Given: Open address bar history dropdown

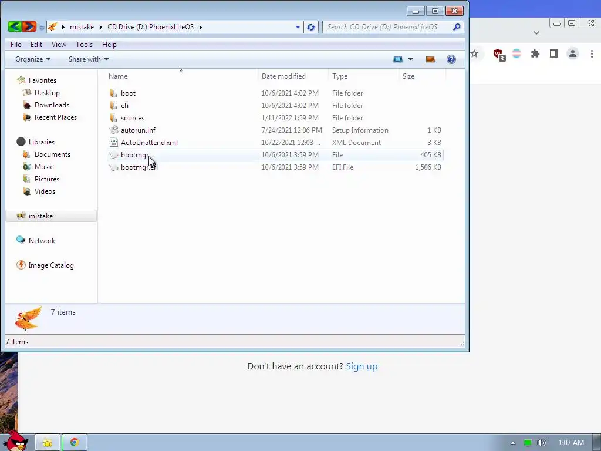Looking at the screenshot, I should coord(298,27).
